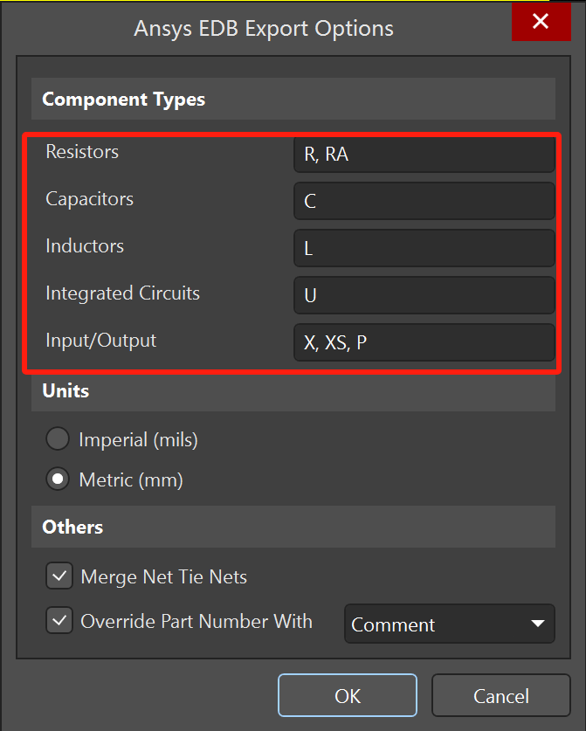Viewport: 586px width, 731px height.
Task: Select the Inductors input field
Action: pos(424,249)
